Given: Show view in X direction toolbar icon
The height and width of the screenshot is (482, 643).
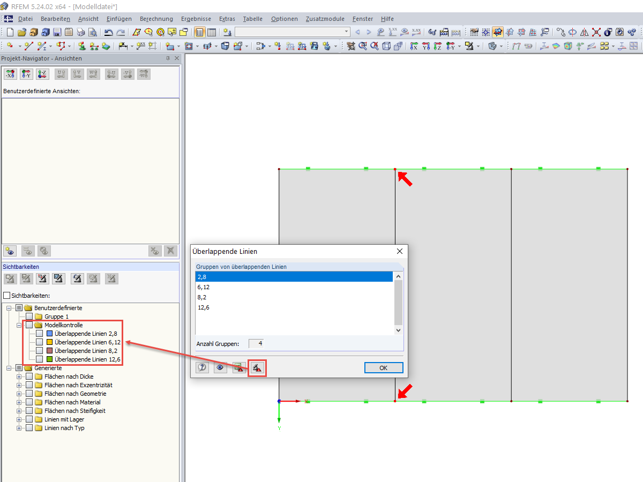Looking at the screenshot, I should point(414,46).
